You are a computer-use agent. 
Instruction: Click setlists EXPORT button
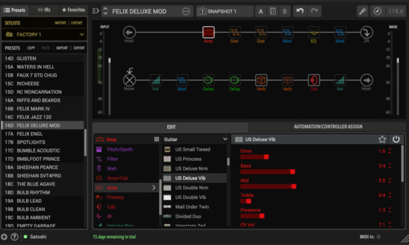pyautogui.click(x=77, y=23)
